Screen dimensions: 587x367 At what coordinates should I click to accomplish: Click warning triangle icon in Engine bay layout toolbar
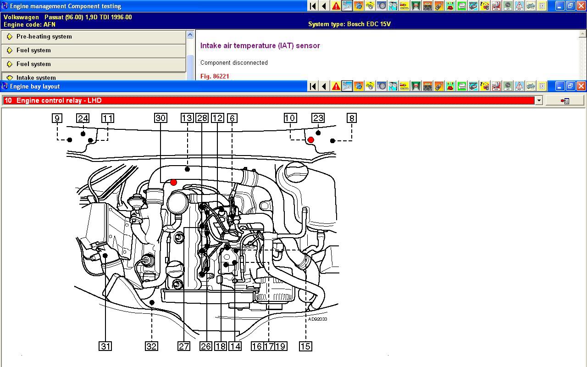click(336, 86)
